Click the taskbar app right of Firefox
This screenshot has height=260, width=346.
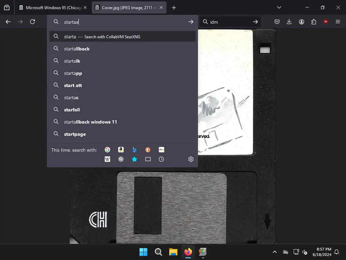[203, 252]
